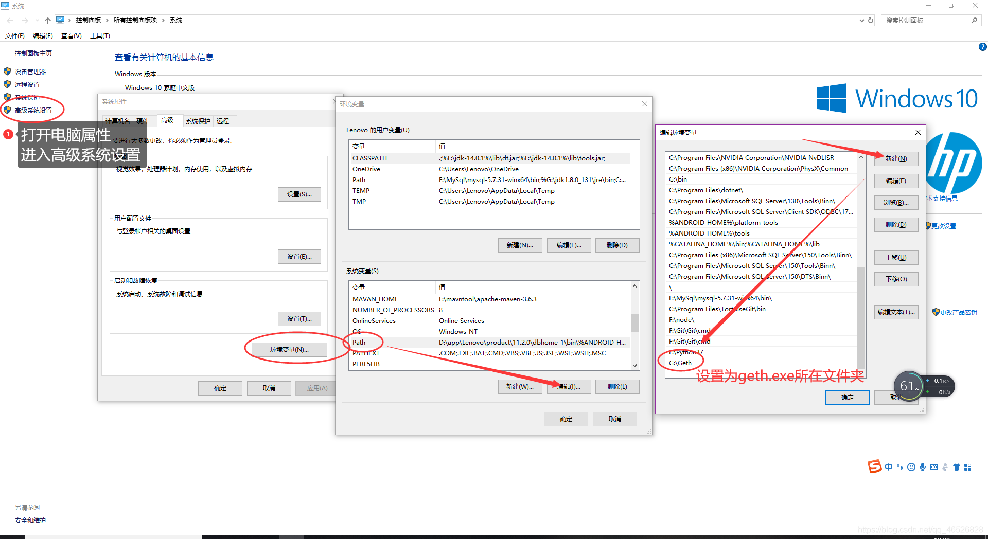Expand breadcrumb chevron after 控制面板

(x=107, y=20)
